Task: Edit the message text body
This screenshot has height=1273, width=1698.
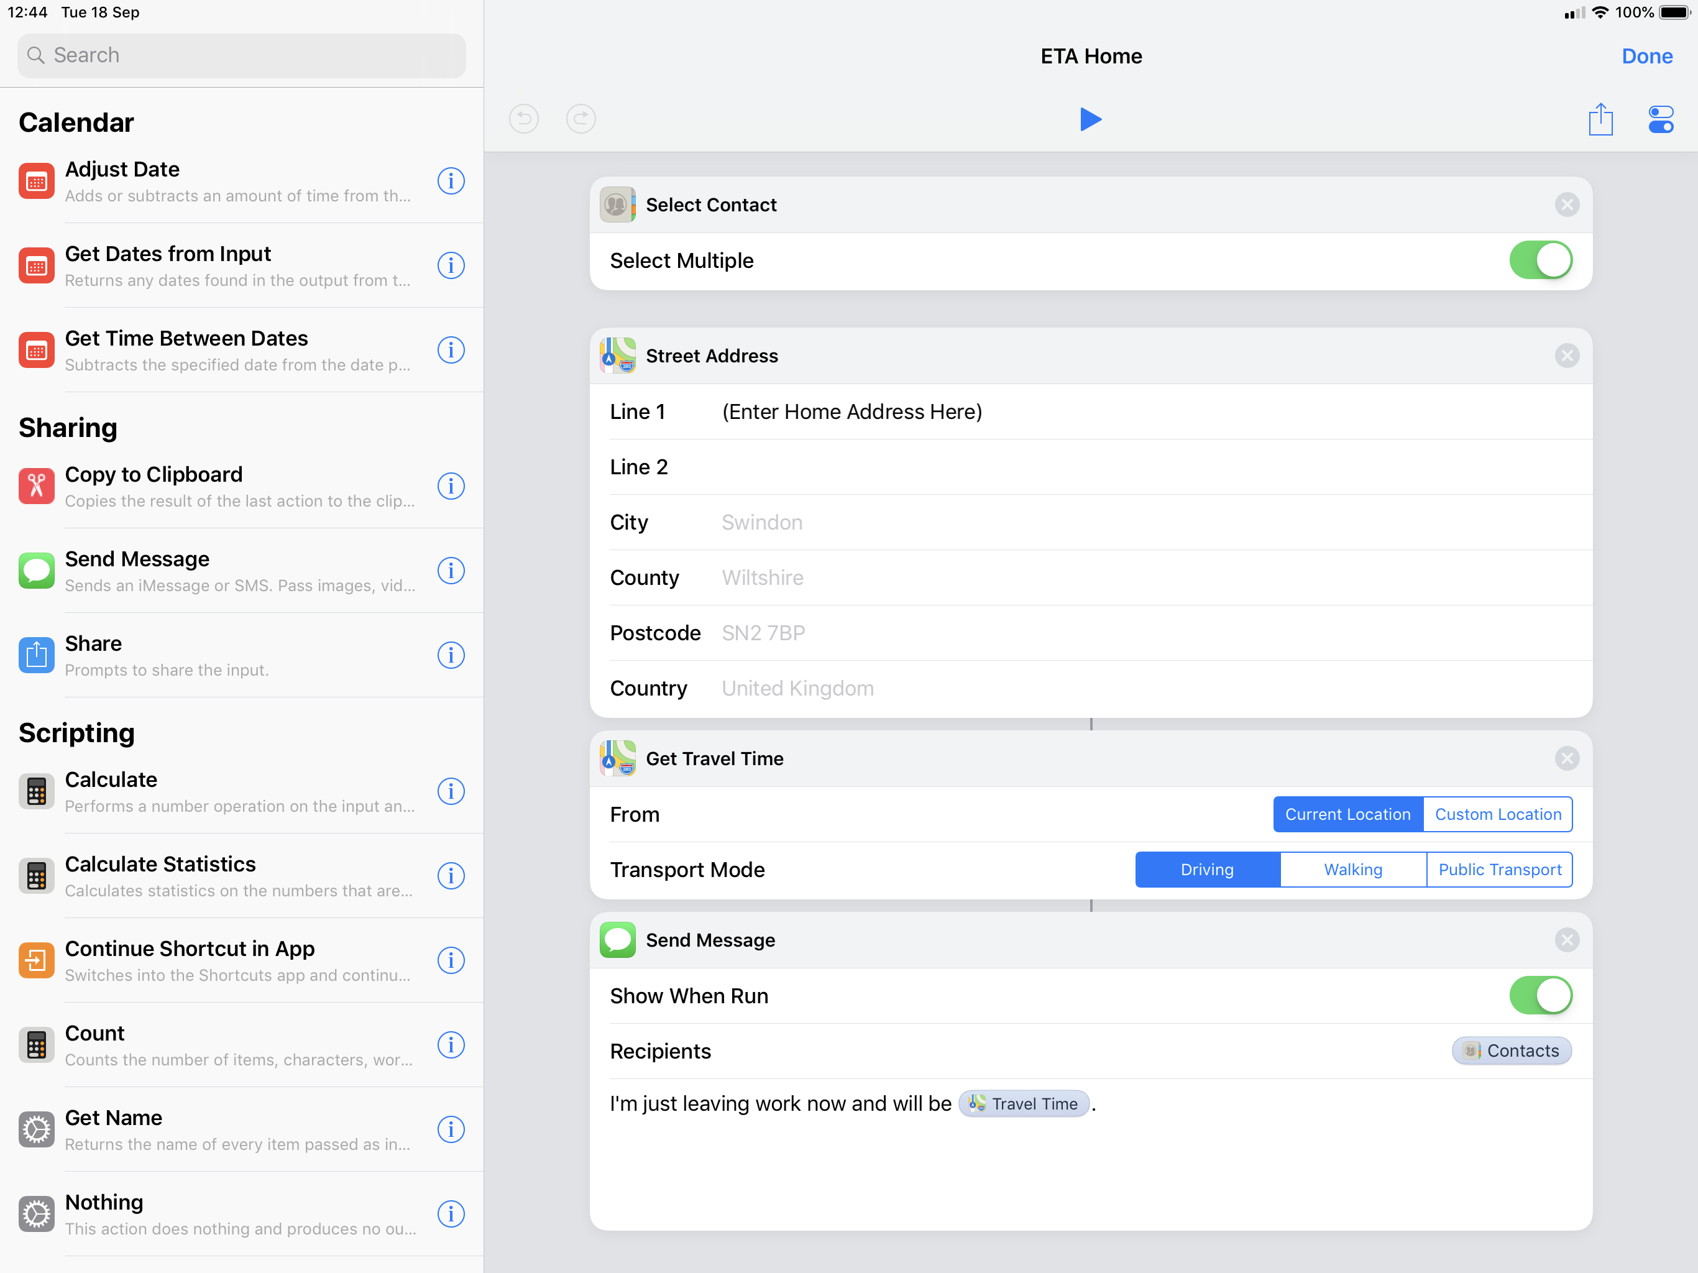Action: click(x=1091, y=1156)
